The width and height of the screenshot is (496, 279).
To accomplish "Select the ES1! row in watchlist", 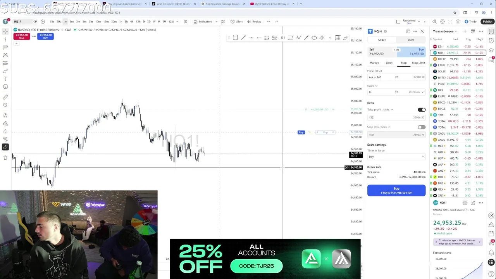I will (x=458, y=46).
